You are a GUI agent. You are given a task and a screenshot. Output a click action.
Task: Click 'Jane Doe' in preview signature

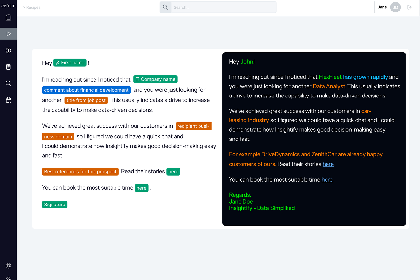point(241,202)
